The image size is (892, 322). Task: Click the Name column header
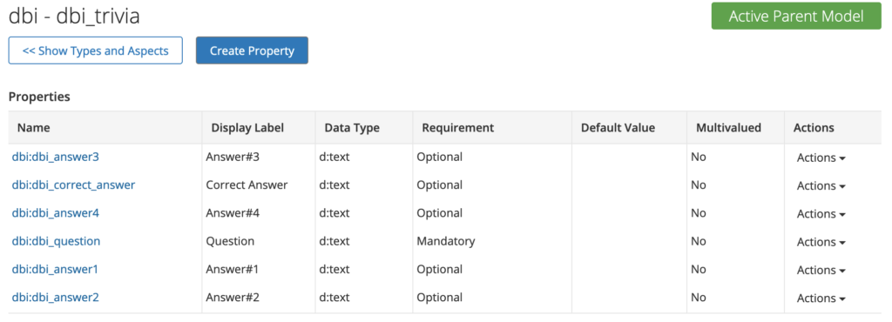tap(34, 128)
